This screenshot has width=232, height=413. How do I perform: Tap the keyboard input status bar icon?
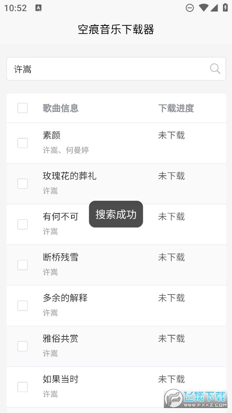coord(39,8)
